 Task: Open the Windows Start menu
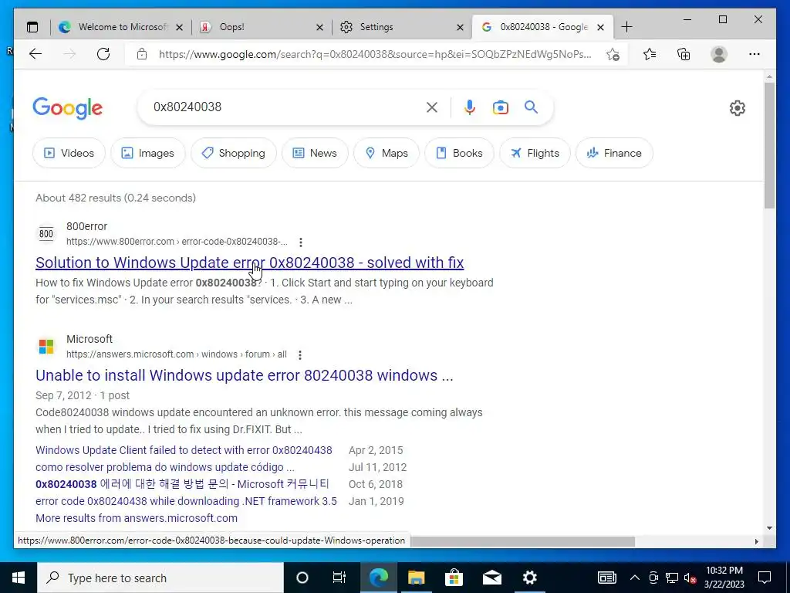(19, 578)
